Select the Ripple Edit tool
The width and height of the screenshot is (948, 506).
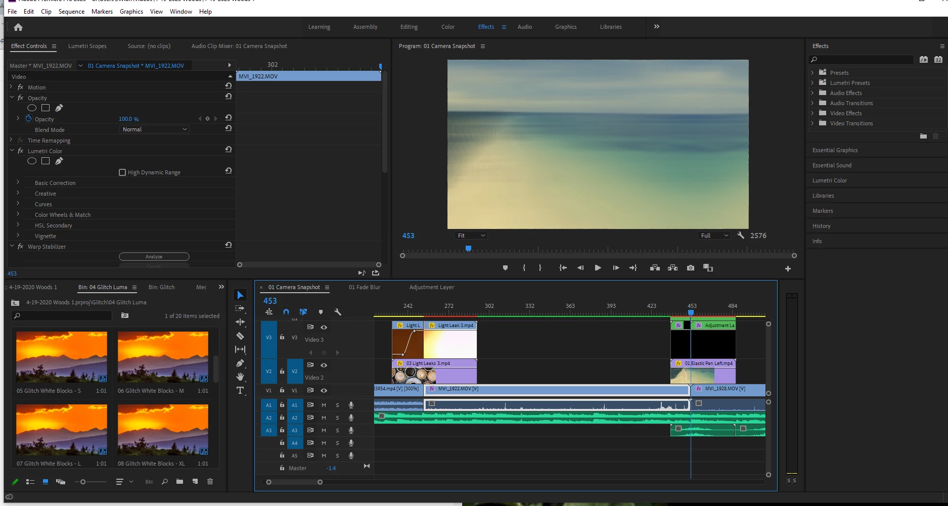click(x=240, y=322)
